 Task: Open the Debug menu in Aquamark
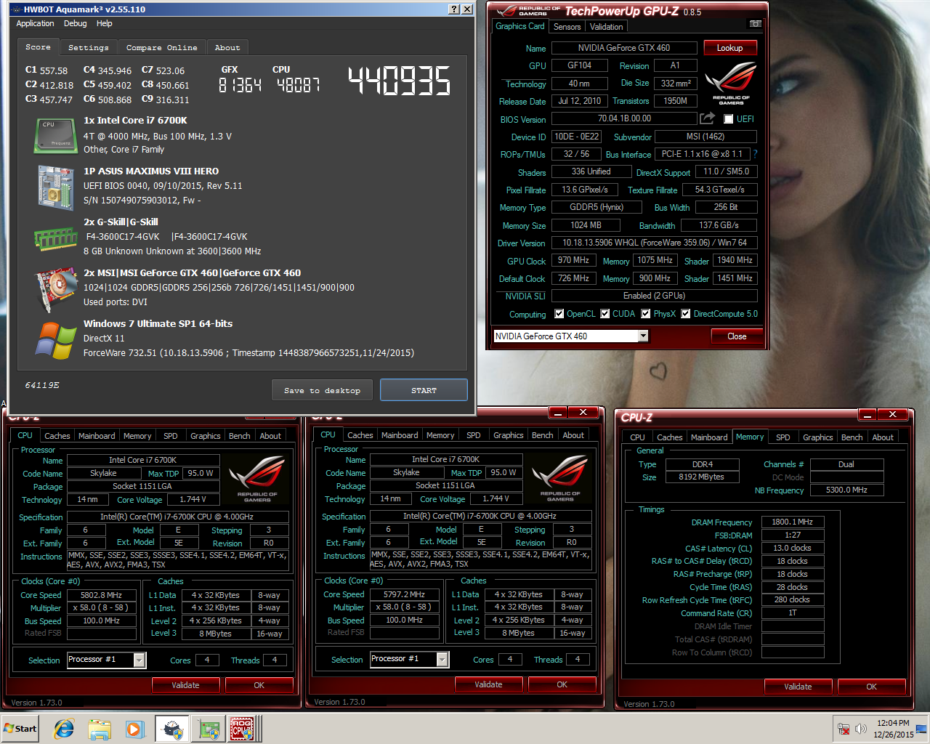tap(75, 23)
